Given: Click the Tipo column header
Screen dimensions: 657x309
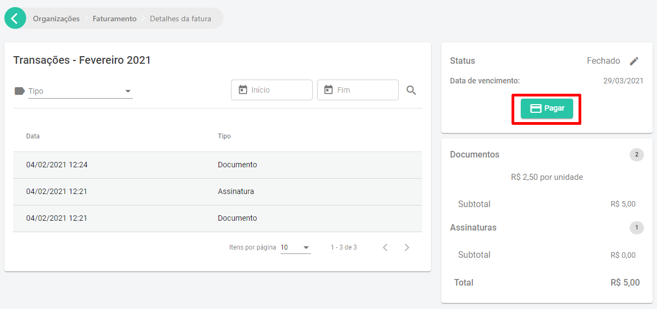Looking at the screenshot, I should tap(224, 136).
